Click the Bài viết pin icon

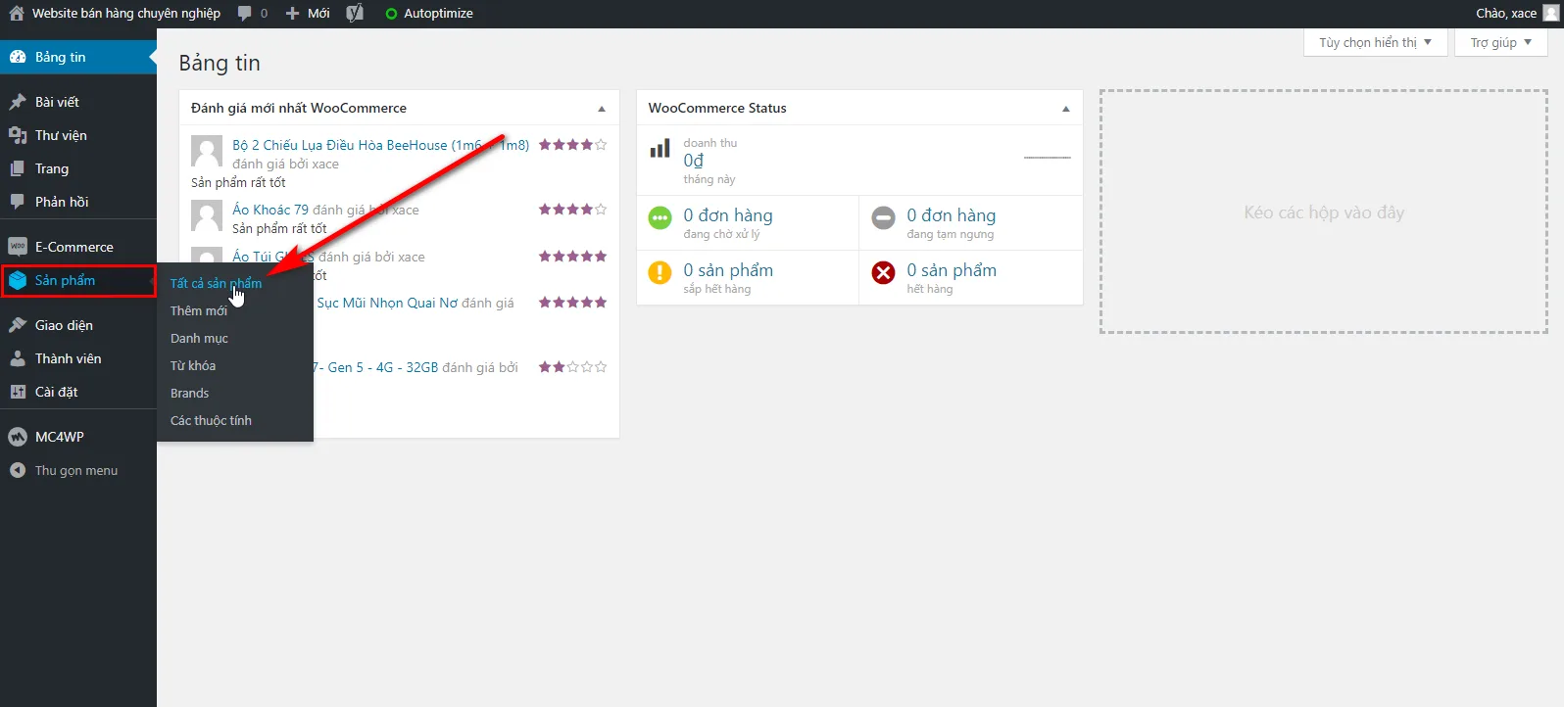pyautogui.click(x=18, y=102)
